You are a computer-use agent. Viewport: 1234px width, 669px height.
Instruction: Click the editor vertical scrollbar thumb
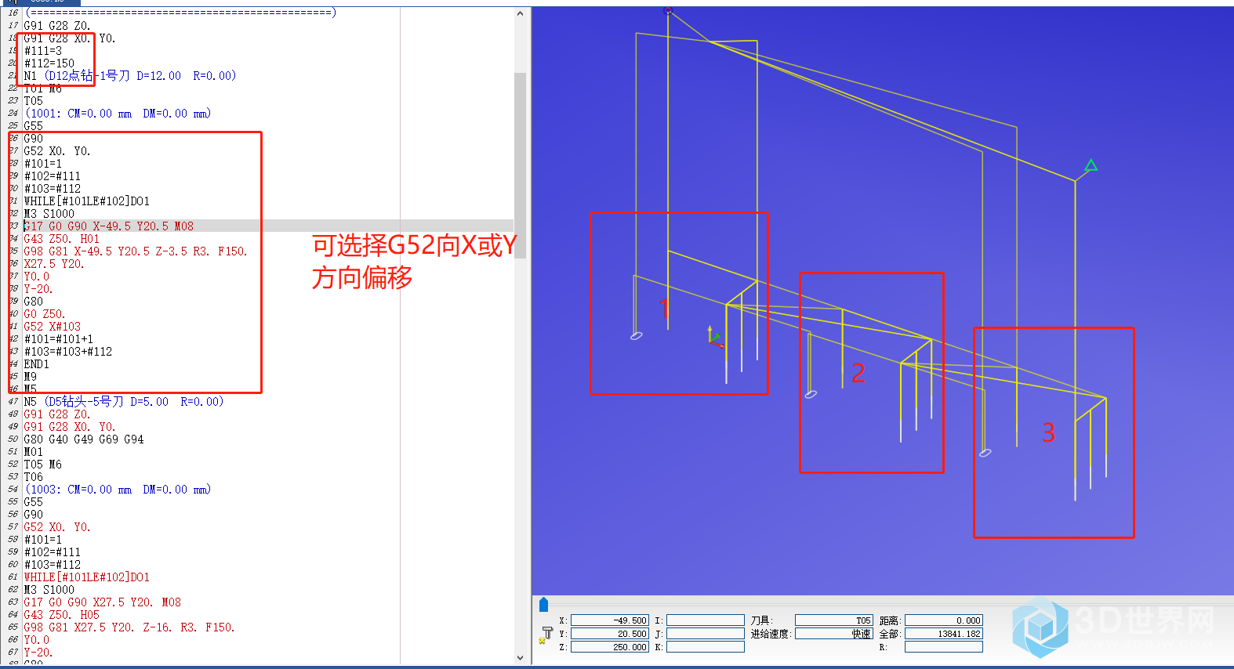[520, 165]
